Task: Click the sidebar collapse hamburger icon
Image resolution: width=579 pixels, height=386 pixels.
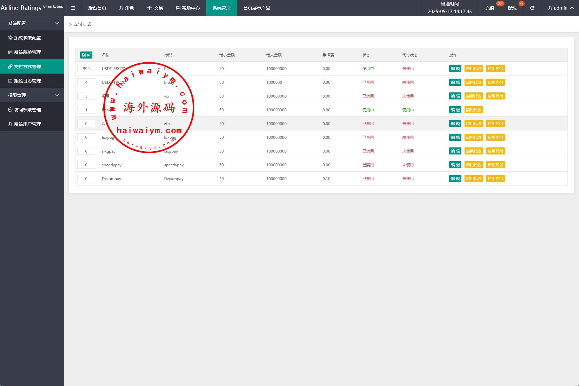Action: pos(73,8)
